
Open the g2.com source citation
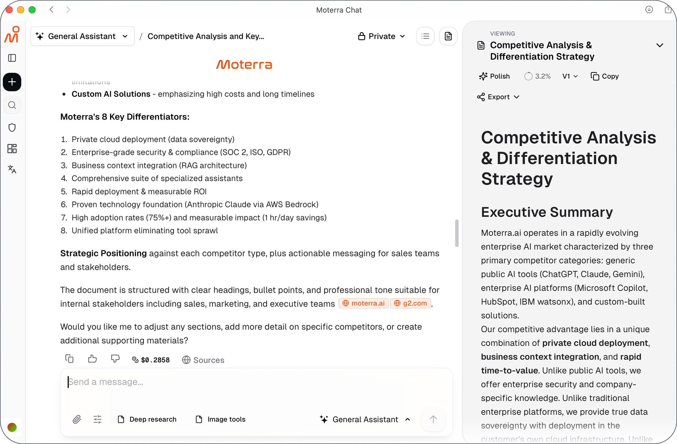click(410, 303)
